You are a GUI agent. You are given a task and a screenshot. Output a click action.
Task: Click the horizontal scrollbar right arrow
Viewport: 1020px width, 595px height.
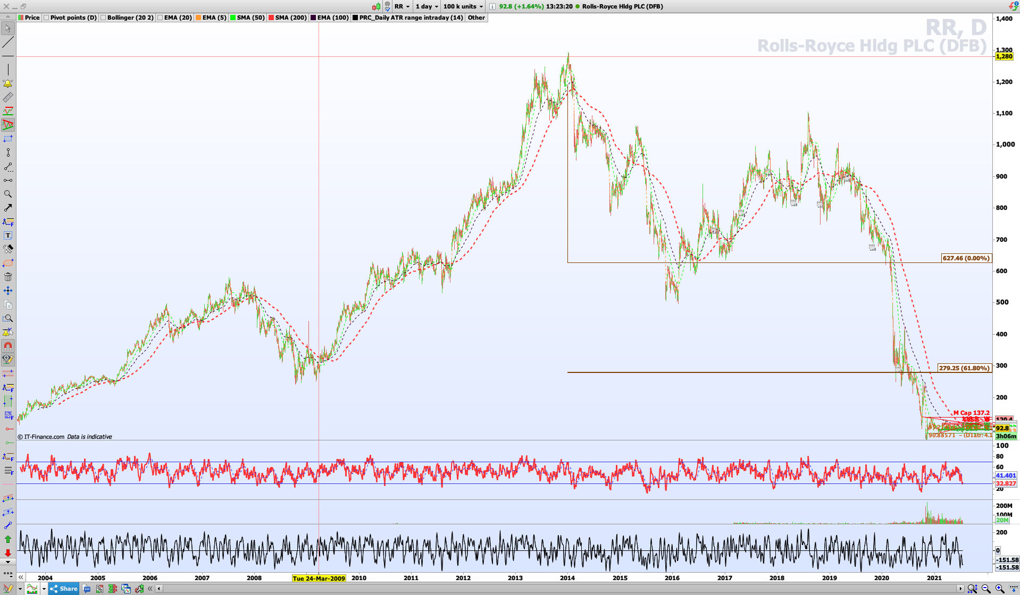(960, 589)
